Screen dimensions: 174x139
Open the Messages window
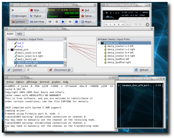click(x=19, y=16)
